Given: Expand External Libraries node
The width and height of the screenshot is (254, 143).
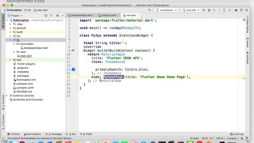Looking at the screenshot, I should tap(7, 96).
